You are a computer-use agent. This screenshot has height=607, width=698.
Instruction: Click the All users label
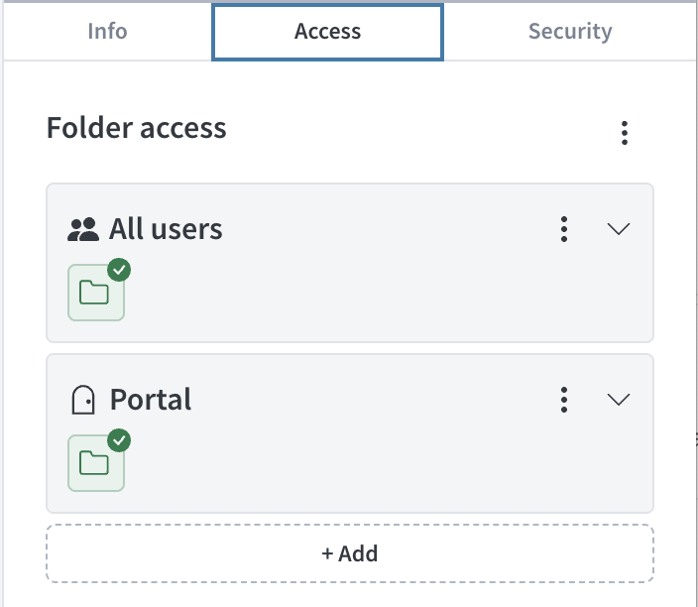(x=166, y=230)
